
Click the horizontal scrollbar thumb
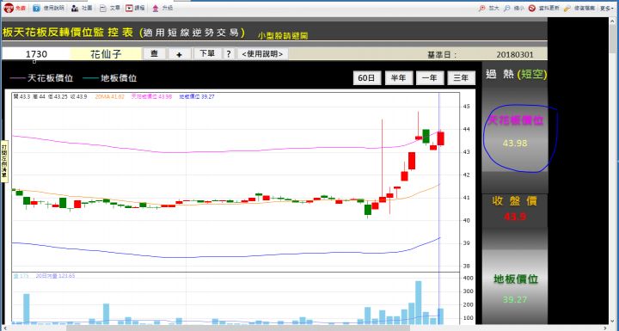[x=238, y=328]
